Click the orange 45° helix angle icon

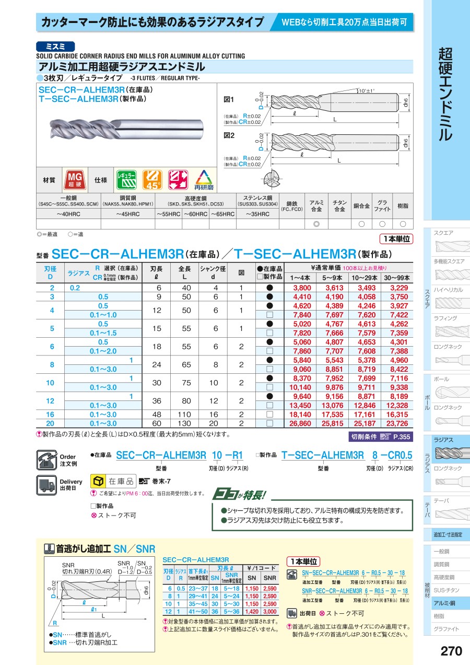pos(153,179)
